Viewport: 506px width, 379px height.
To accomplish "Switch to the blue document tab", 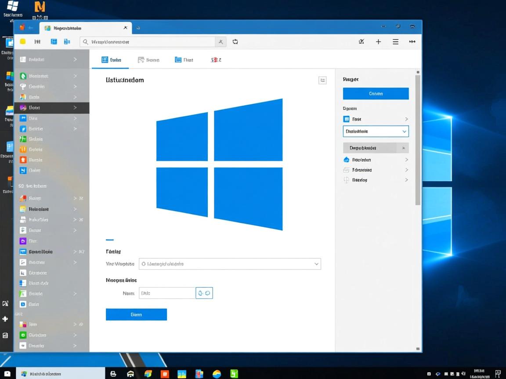I will pyautogui.click(x=184, y=60).
